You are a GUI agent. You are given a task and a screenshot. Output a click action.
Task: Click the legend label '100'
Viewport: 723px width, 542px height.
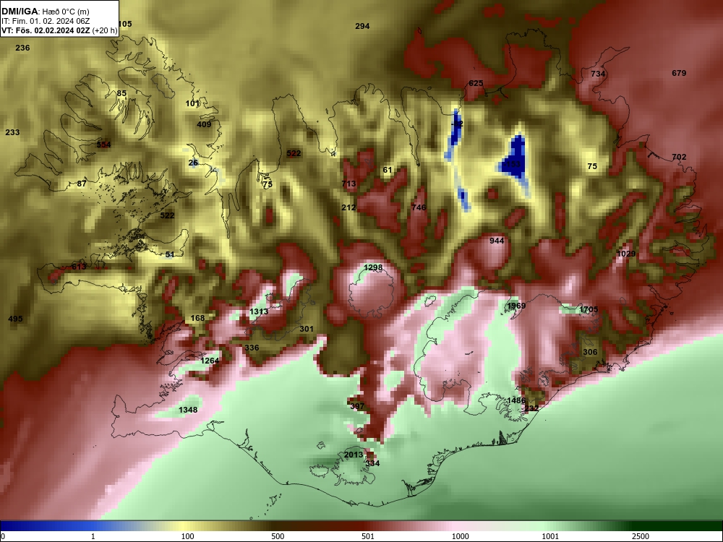187,536
